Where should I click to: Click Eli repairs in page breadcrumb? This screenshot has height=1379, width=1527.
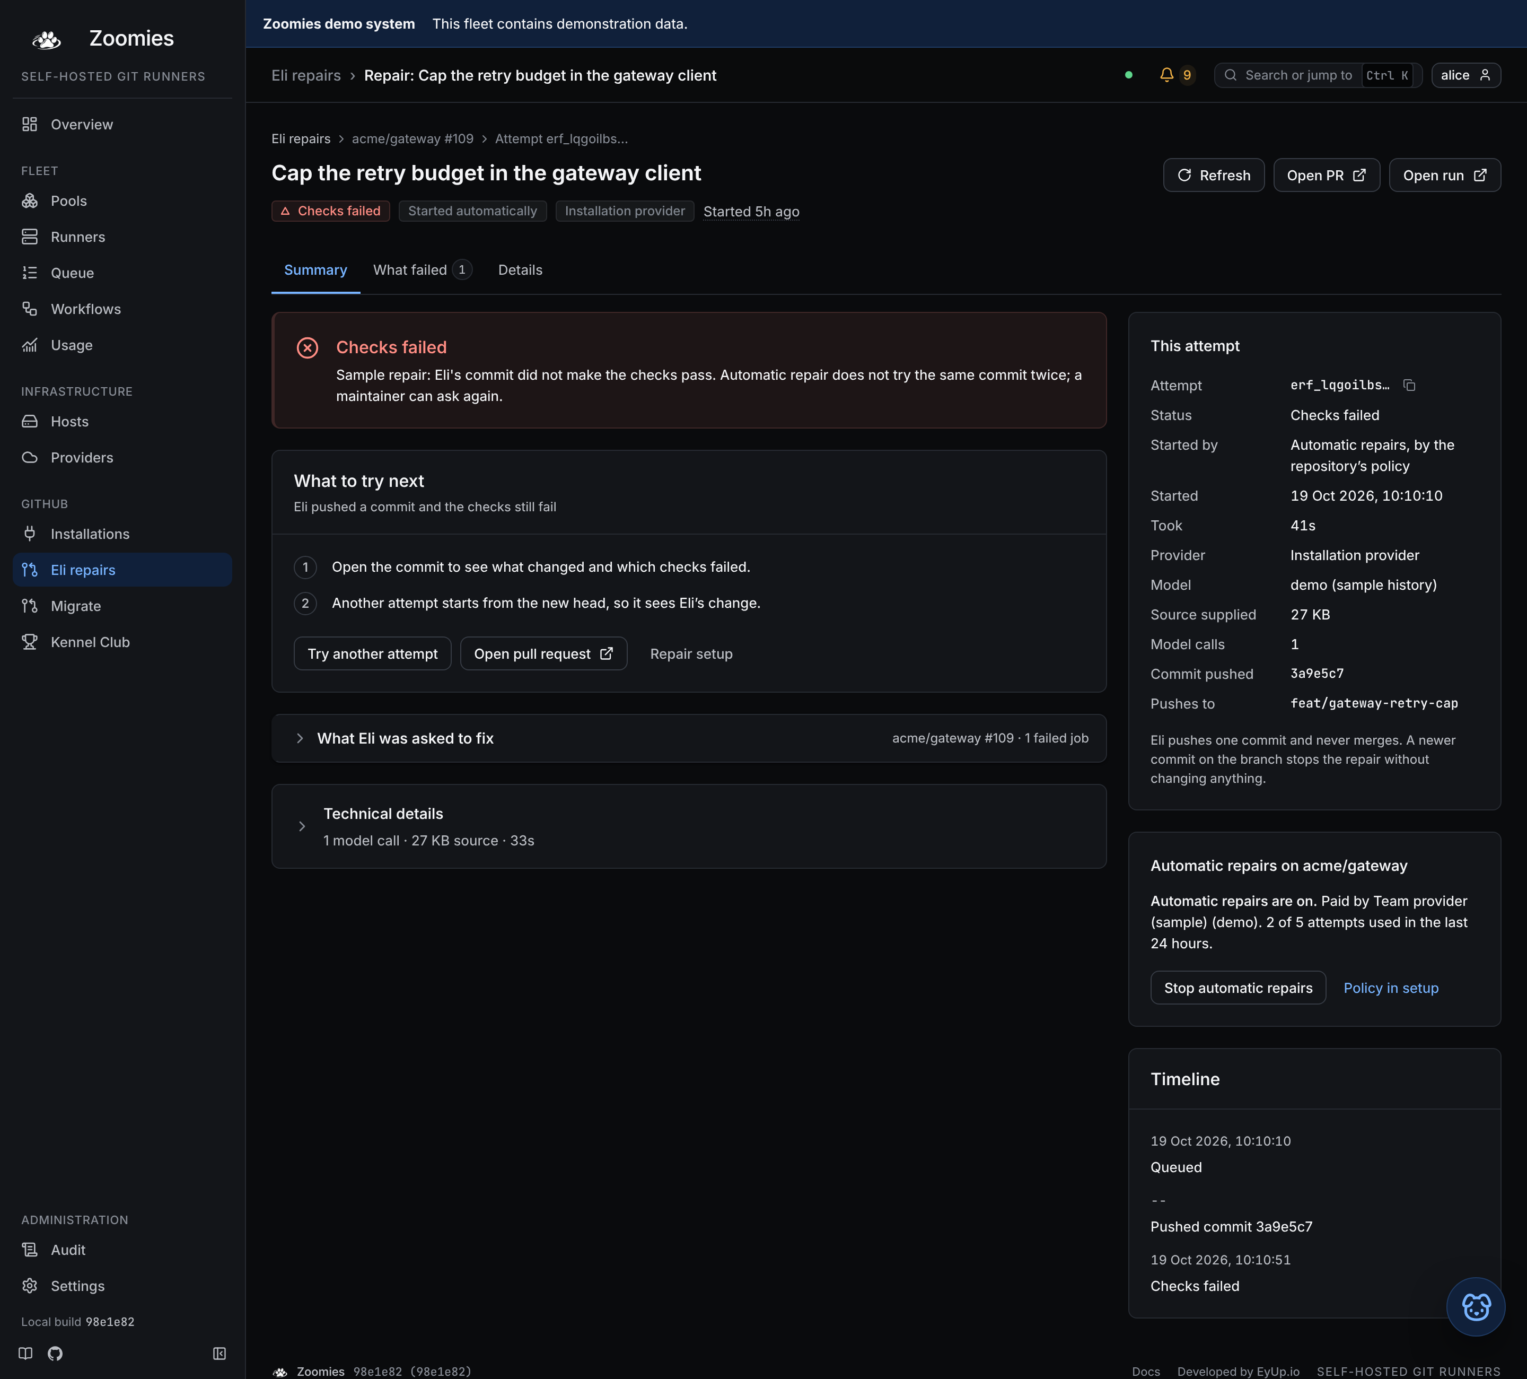[x=301, y=138]
